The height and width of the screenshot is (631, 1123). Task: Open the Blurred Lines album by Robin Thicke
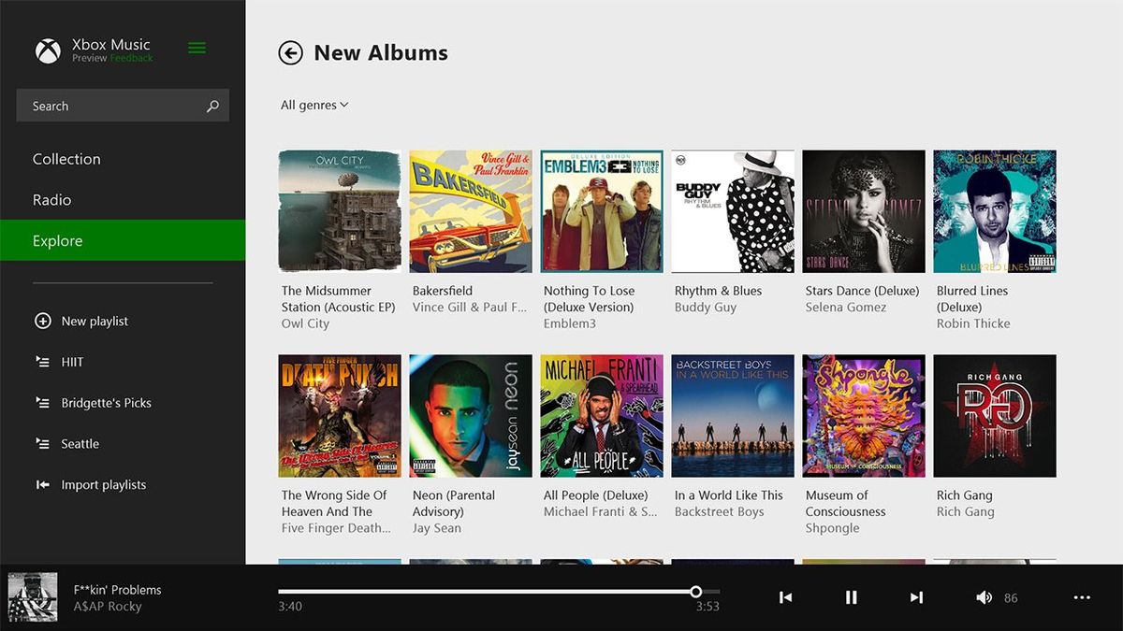[994, 210]
